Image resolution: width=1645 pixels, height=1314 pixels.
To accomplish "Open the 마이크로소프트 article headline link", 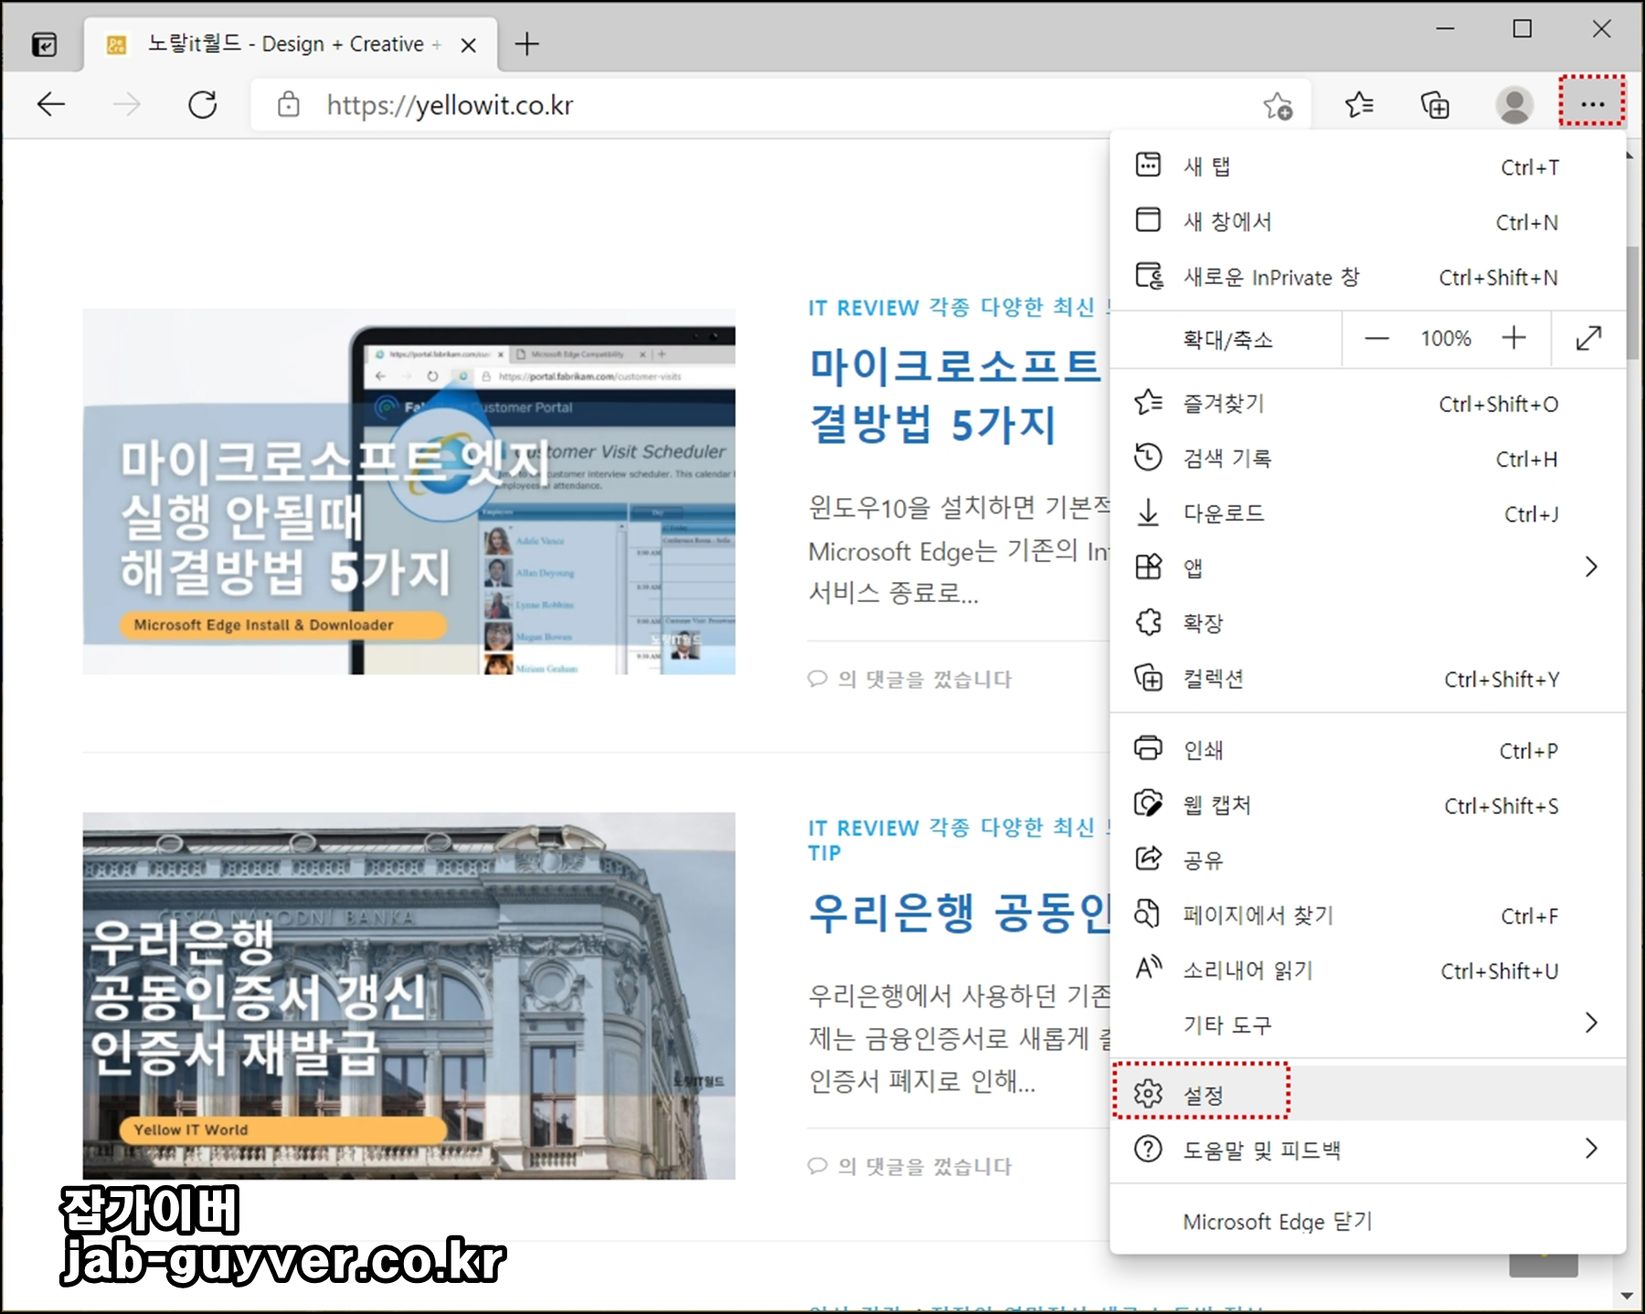I will click(958, 395).
